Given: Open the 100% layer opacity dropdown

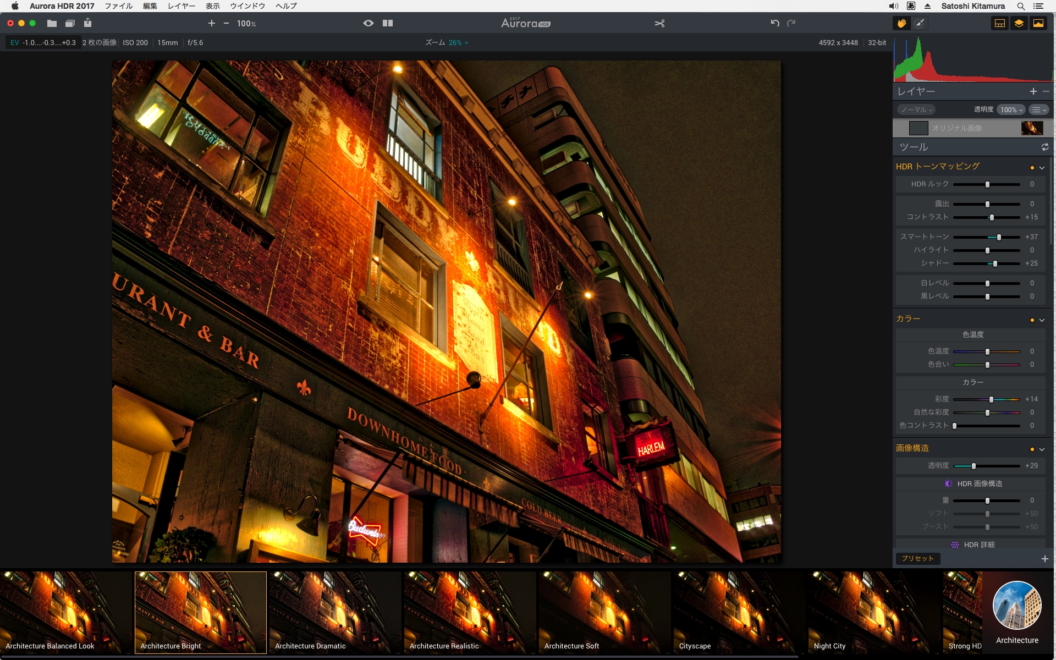Looking at the screenshot, I should pyautogui.click(x=1011, y=109).
